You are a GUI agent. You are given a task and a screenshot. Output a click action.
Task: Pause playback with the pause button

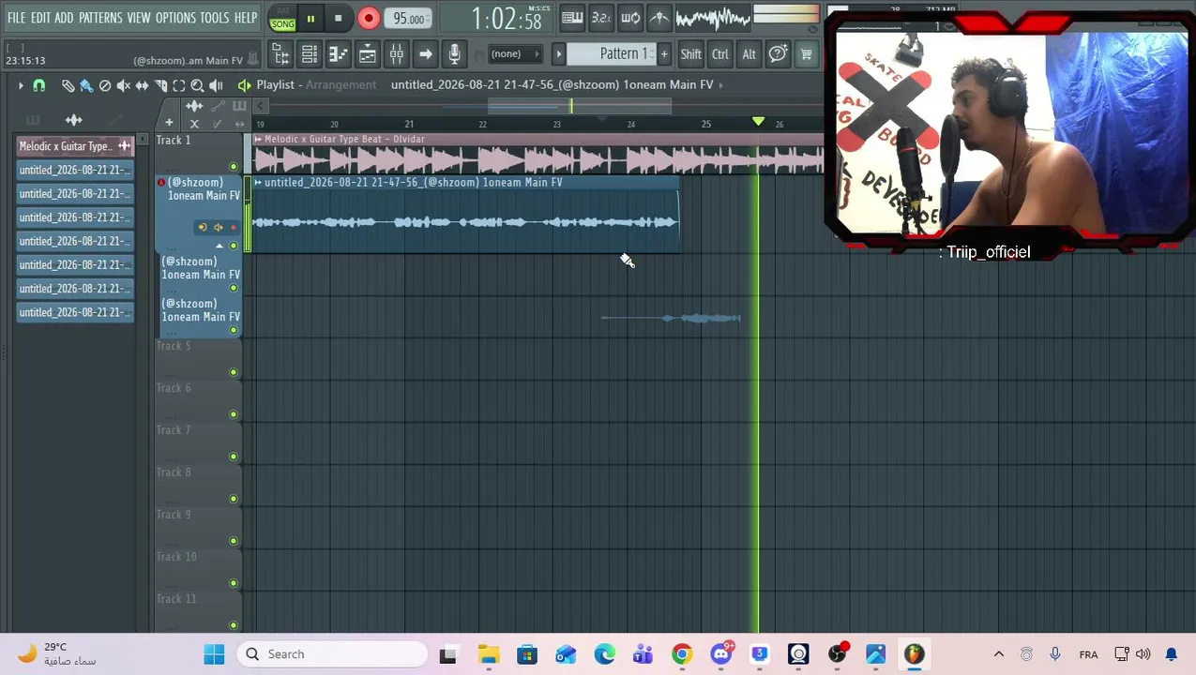coord(310,18)
